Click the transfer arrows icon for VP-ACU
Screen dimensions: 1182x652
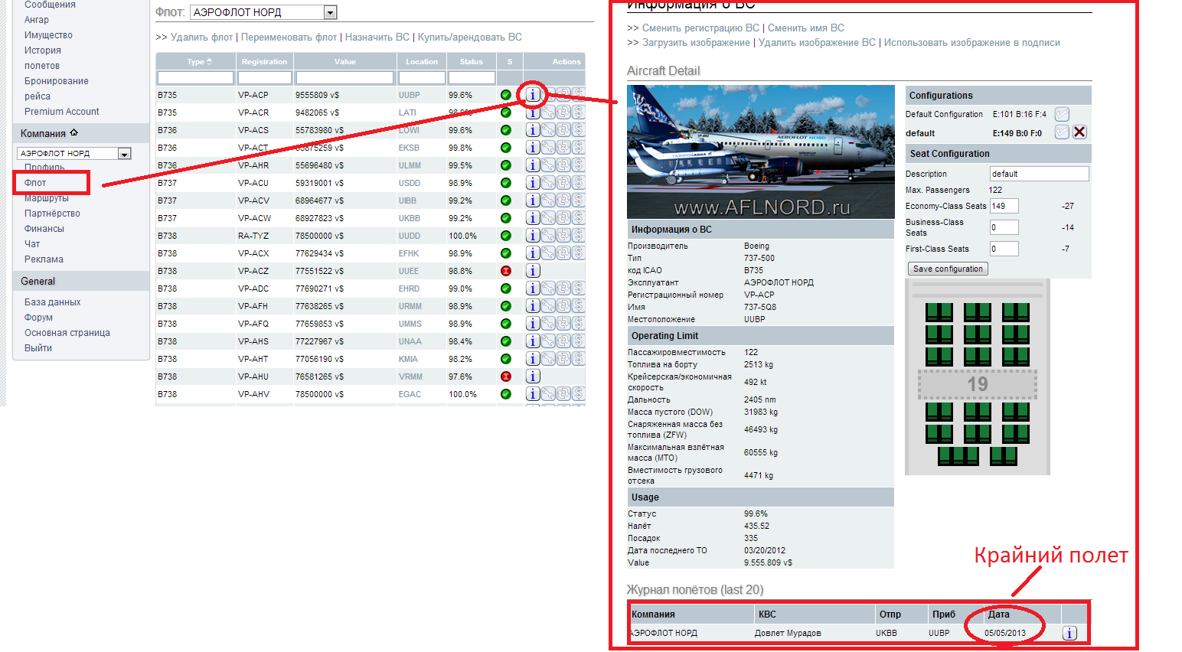[x=563, y=183]
